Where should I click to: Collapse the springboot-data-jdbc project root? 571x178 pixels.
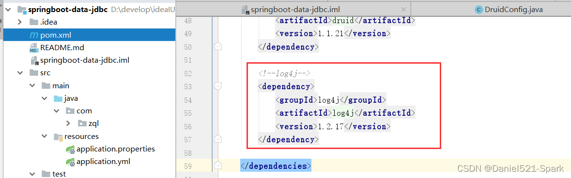click(x=8, y=10)
